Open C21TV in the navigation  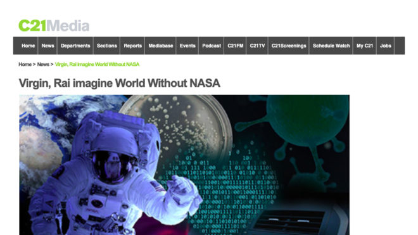click(257, 46)
